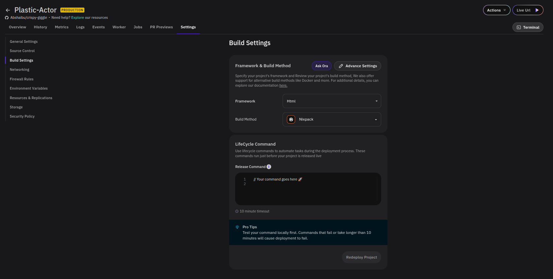Open Firewall Rules settings

22,79
